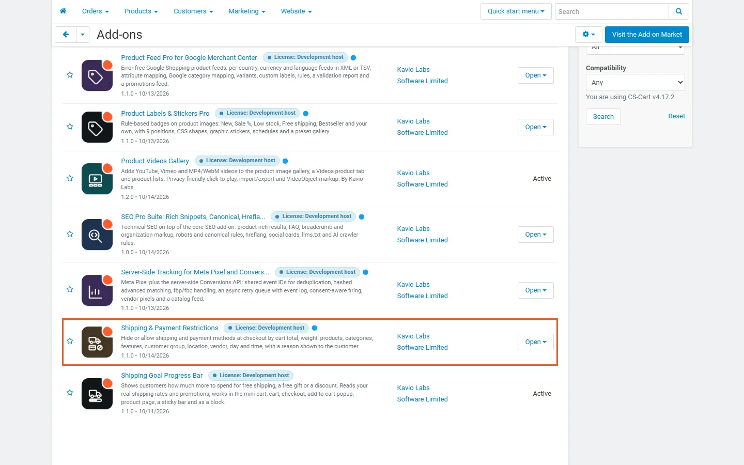Star the Server-Side Tracking add-on
744x465 pixels.
[70, 289]
